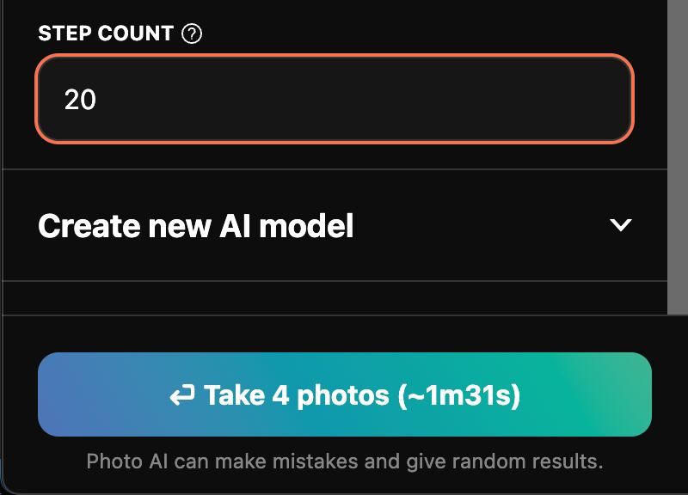Click the Photo AI can make mistakes disclaimer

pyautogui.click(x=345, y=461)
